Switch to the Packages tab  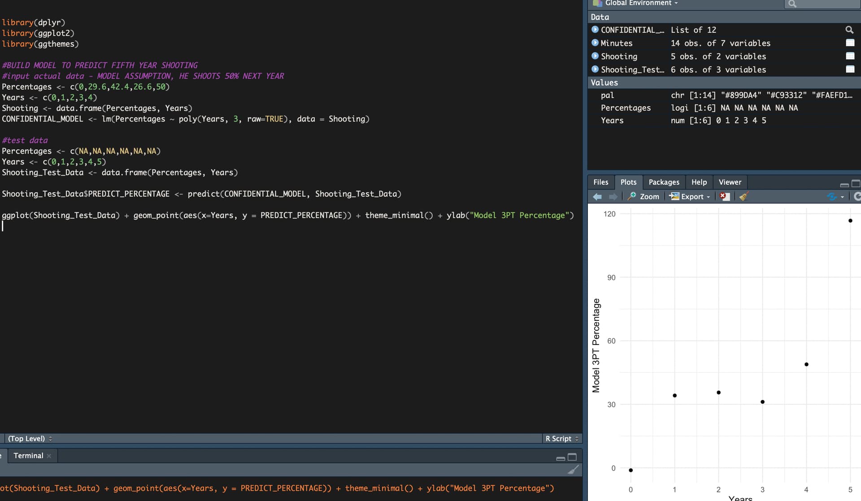(664, 182)
